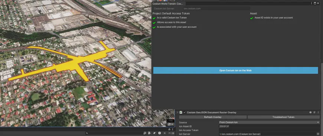The width and height of the screenshot is (323, 136).
Task: Click the 'Asset ID exists in your user account' line
Action: pyautogui.click(x=274, y=18)
